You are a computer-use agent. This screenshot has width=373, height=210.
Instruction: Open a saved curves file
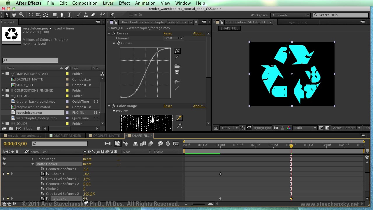177,66
